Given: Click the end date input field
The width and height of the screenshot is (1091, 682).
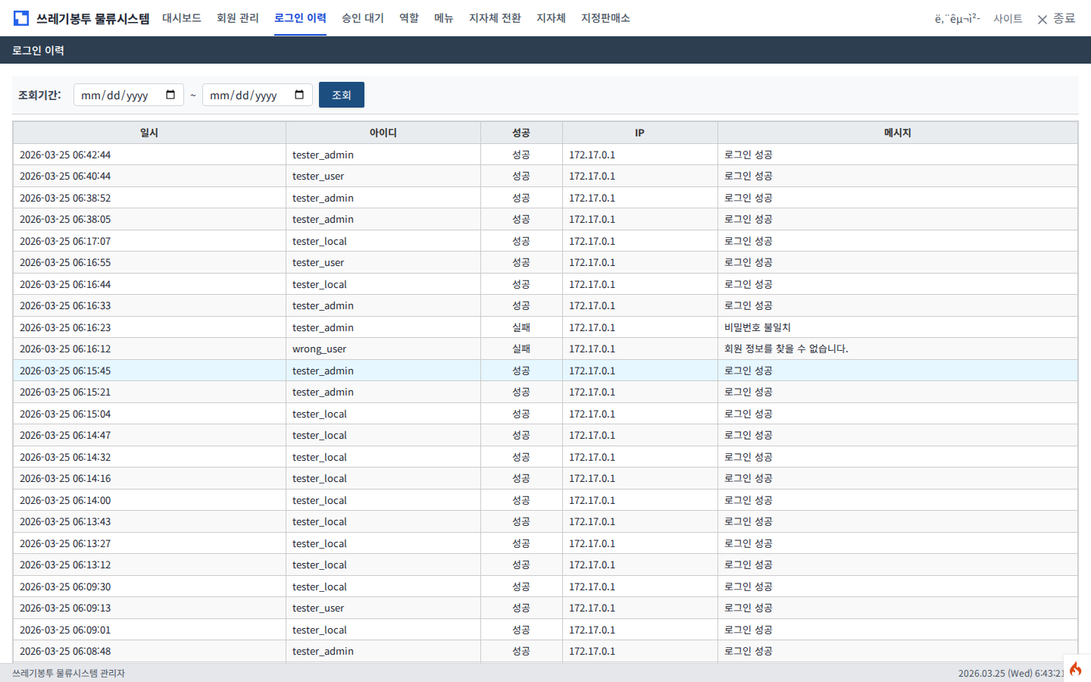Looking at the screenshot, I should point(246,95).
